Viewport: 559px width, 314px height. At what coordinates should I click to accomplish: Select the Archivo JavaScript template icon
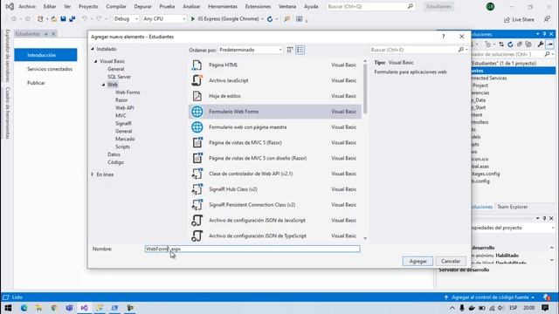tap(197, 80)
